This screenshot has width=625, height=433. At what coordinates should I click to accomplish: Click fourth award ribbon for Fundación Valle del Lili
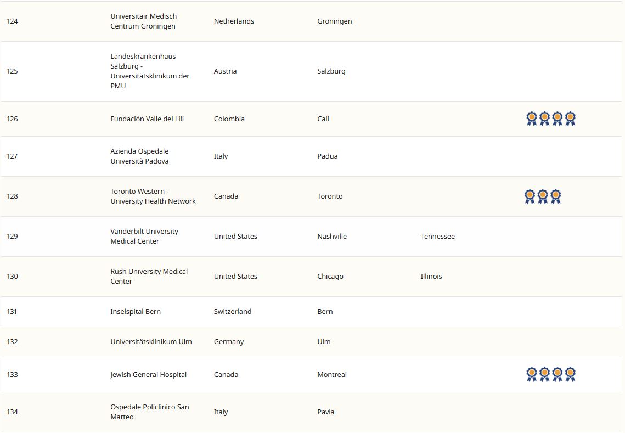(570, 119)
